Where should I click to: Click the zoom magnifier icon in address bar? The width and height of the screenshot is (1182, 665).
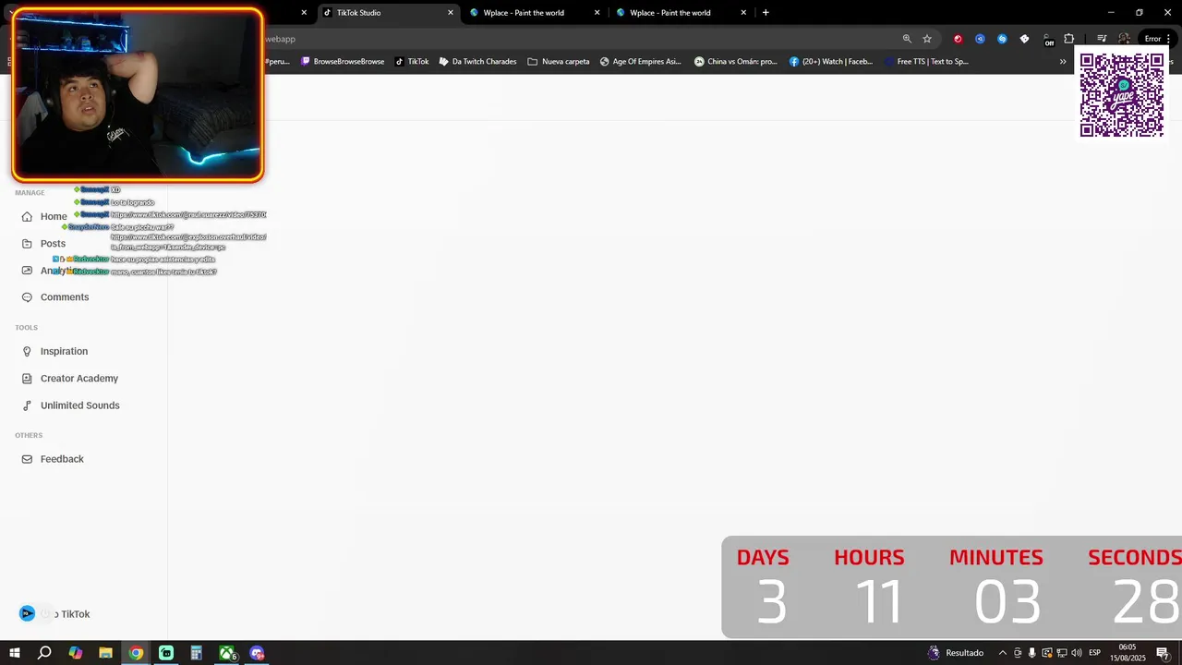pyautogui.click(x=907, y=39)
